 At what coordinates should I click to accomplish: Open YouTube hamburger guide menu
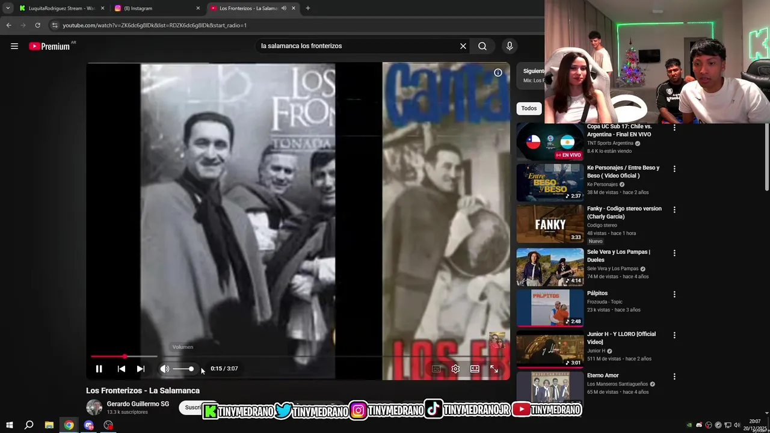coord(14,46)
